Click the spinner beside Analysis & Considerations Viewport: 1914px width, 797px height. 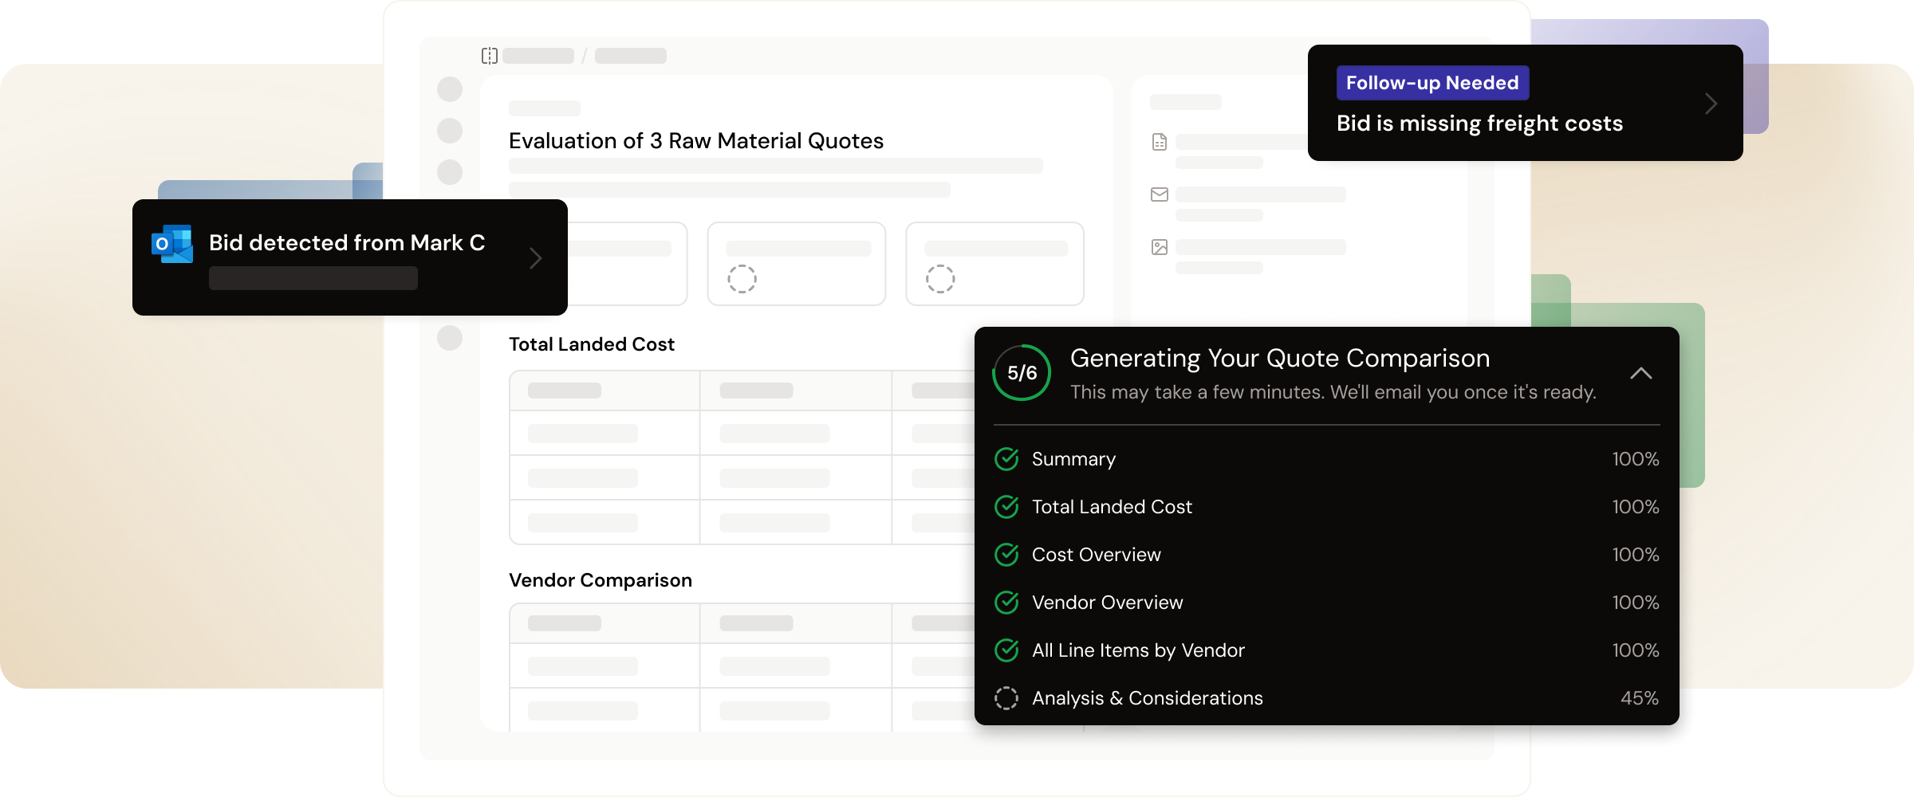click(x=1006, y=698)
